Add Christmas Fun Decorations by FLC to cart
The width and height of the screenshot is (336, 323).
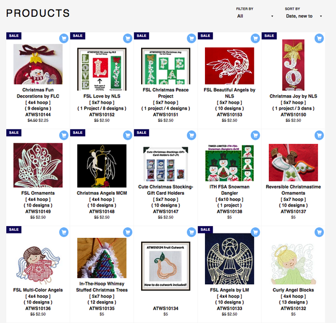pyautogui.click(x=64, y=39)
